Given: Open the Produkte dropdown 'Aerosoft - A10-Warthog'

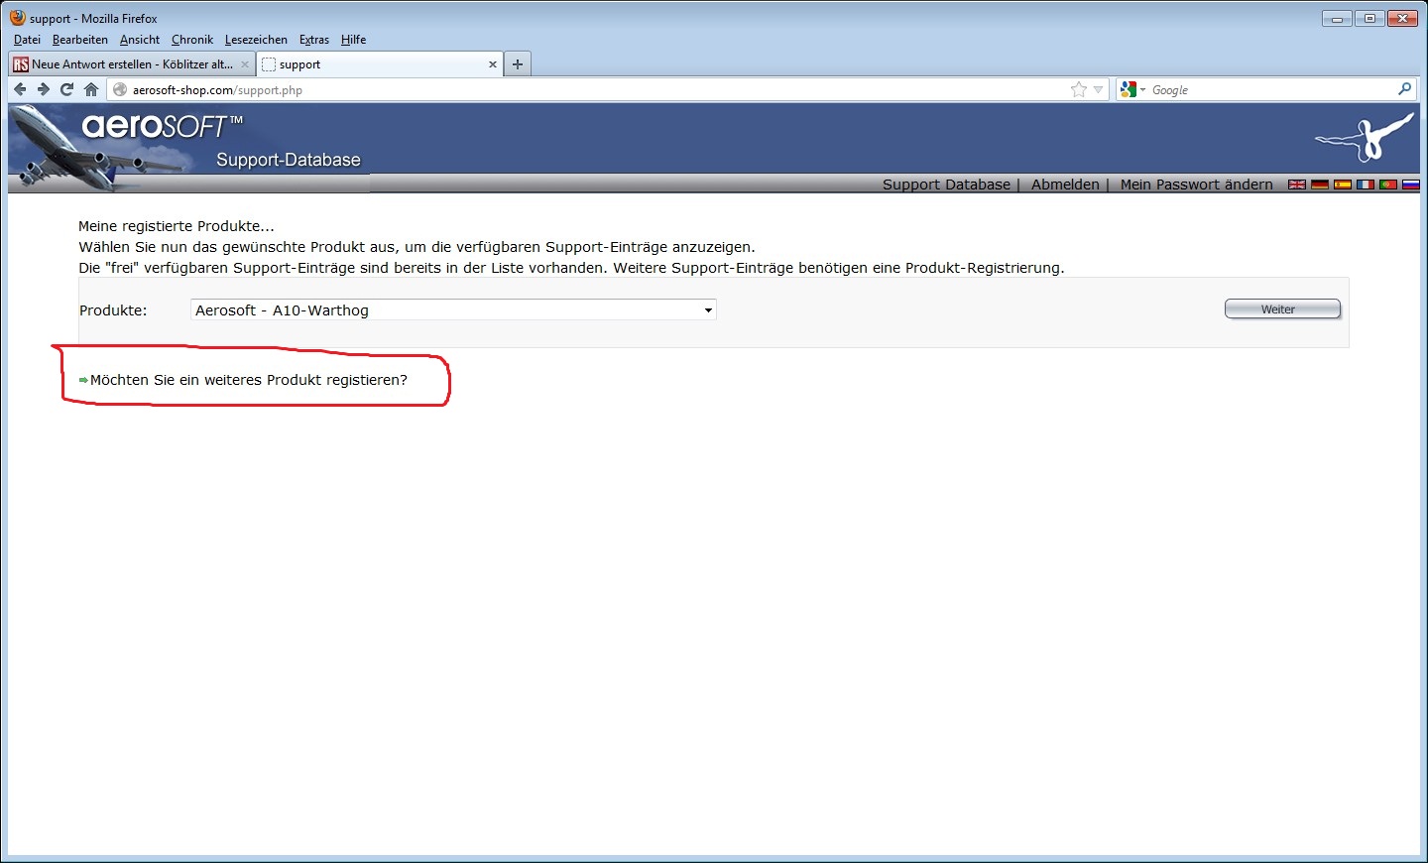Looking at the screenshot, I should pos(453,309).
